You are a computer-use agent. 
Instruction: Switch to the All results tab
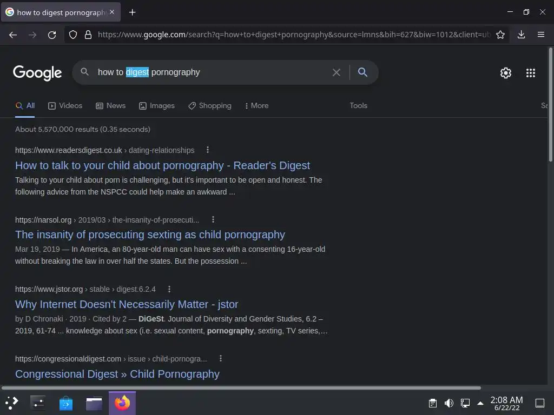coord(25,105)
